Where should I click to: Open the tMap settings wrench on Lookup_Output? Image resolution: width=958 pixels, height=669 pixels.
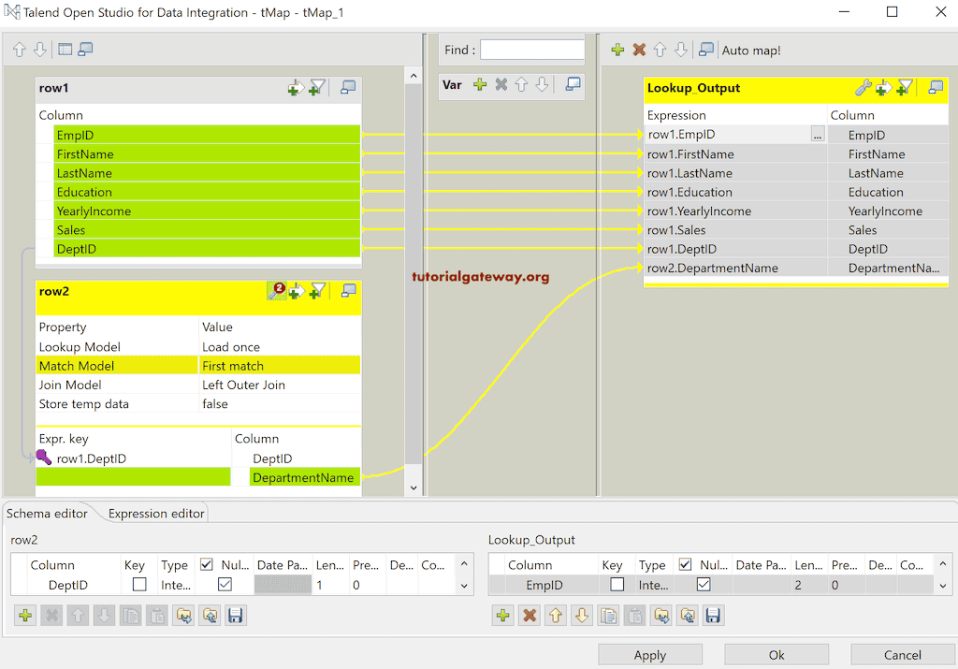click(864, 88)
